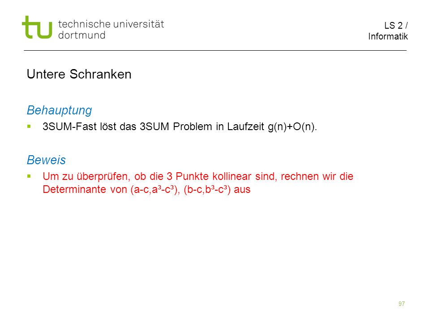Click the 'technische universität' text
430x323 pixels.
pos(111,24)
